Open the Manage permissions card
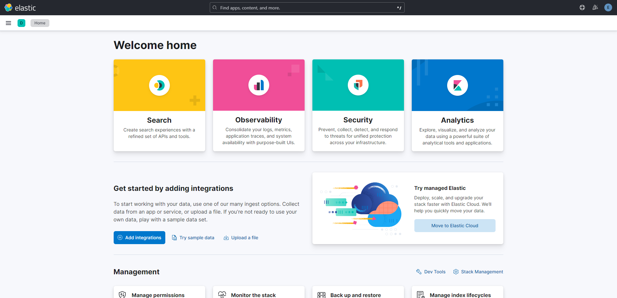This screenshot has height=298, width=617. point(158,294)
